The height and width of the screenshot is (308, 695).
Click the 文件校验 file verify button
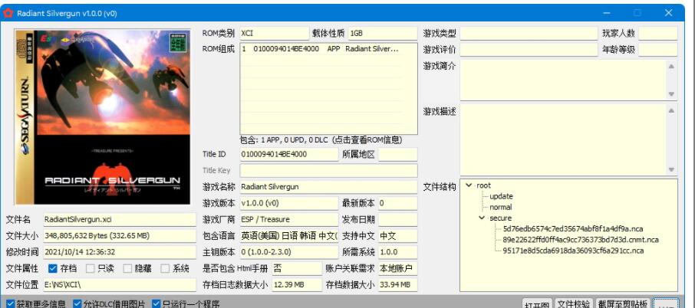pos(574,303)
